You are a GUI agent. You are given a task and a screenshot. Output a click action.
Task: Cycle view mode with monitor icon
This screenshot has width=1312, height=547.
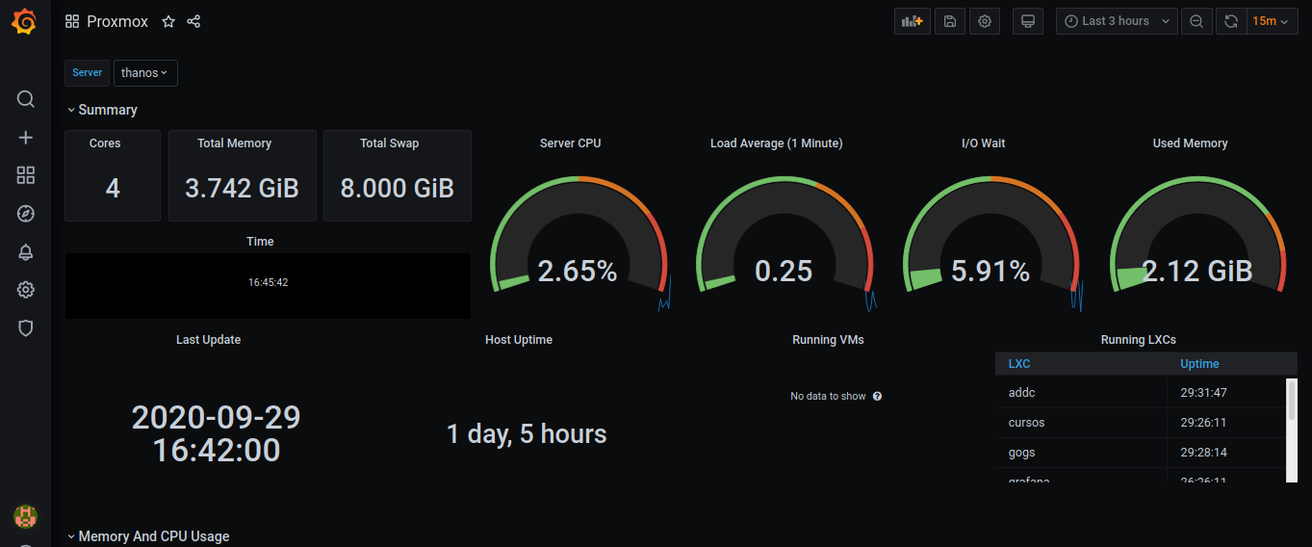1028,21
